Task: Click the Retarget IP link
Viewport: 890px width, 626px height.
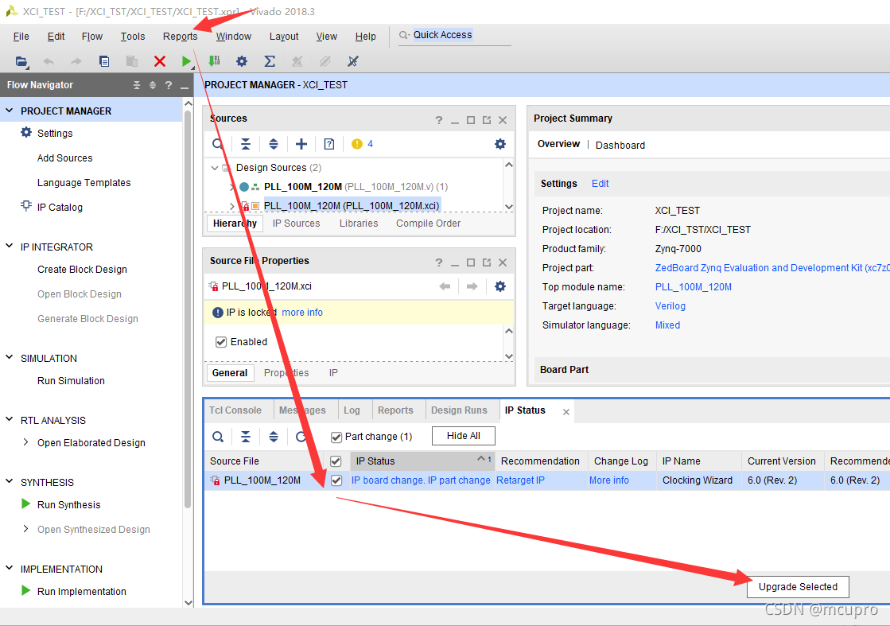Action: (520, 480)
